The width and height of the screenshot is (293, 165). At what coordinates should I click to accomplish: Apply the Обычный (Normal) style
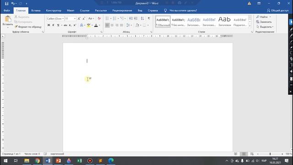point(163,22)
